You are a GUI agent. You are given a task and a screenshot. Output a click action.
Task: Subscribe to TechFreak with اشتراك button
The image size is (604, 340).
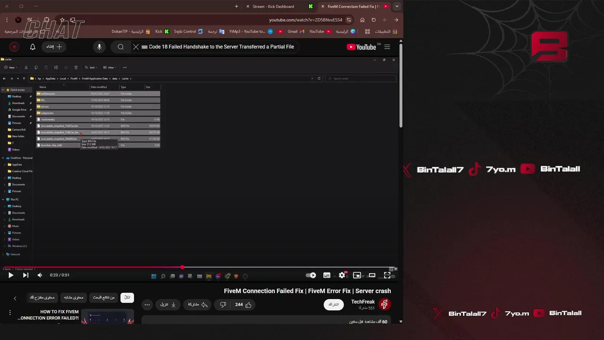[x=334, y=305]
